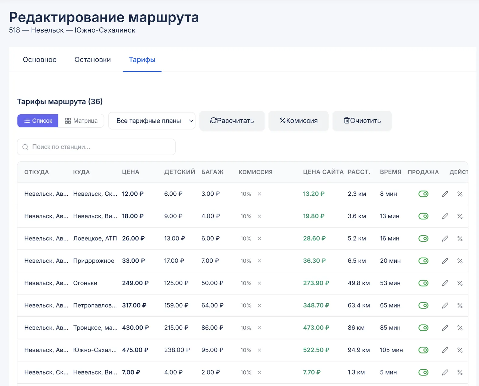Remove 10% commission from 18.00 ₽ row
The height and width of the screenshot is (386, 479).
pos(259,216)
